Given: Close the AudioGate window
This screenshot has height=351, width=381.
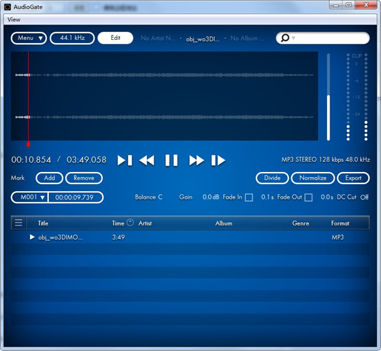Looking at the screenshot, I should (x=366, y=5).
